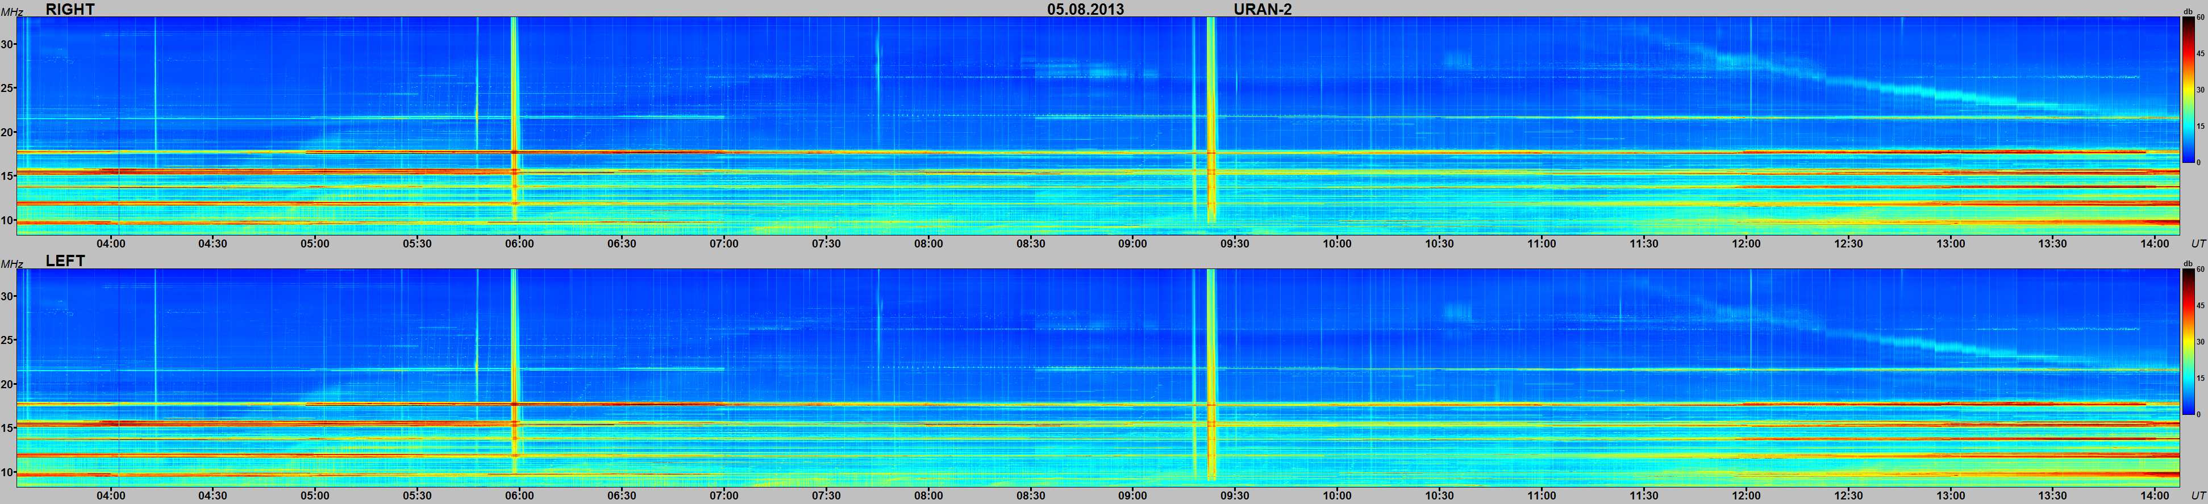This screenshot has width=2208, height=504.
Task: Click the 12:00 time tick under RIGHT panel
Action: (x=1746, y=244)
